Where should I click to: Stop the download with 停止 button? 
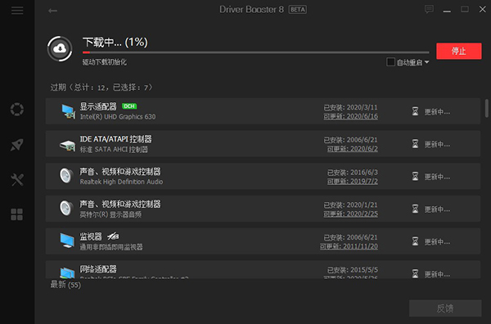point(459,51)
